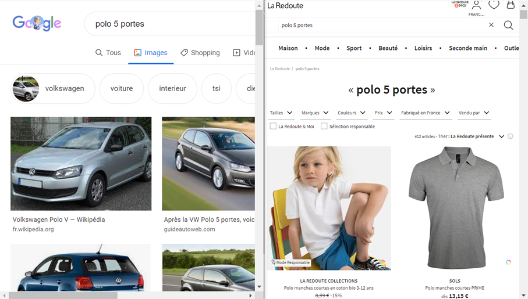Open the Trier sort dropdown
This screenshot has width=528, height=299.
click(471, 136)
